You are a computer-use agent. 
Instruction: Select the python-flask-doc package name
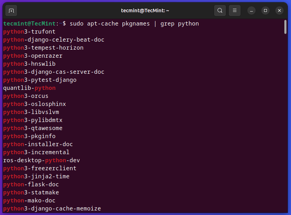pyautogui.click(x=28, y=184)
